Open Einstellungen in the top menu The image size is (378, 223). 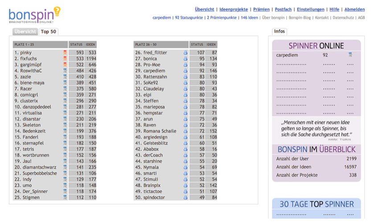pos(310,9)
